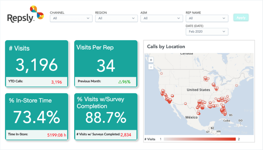This screenshot has height=150, width=263.
Task: Open the Region dropdown
Action: 117,18
